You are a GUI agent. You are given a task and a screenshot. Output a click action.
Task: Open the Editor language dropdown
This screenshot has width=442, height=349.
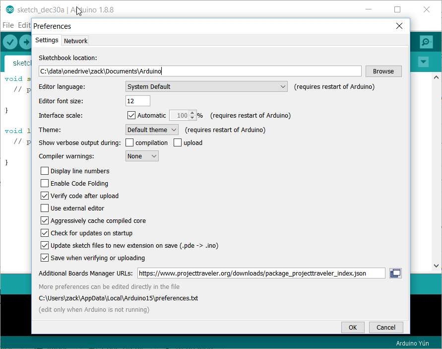pyautogui.click(x=206, y=86)
